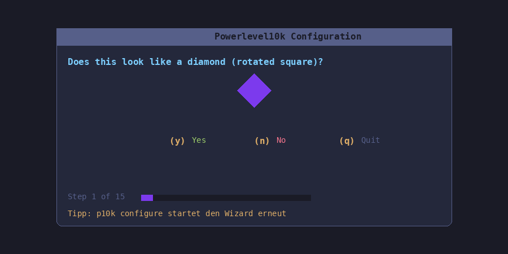The width and height of the screenshot is (508, 254).
Task: Click the filled purple part of the progress bar
Action: [147, 198]
